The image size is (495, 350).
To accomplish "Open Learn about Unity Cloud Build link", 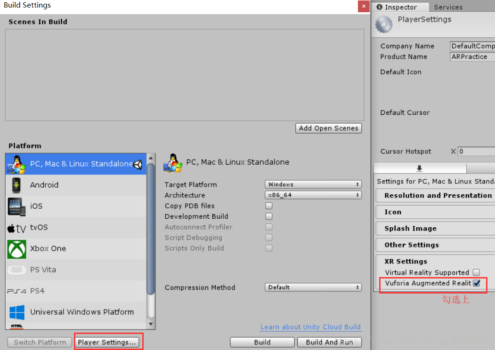I will click(311, 327).
